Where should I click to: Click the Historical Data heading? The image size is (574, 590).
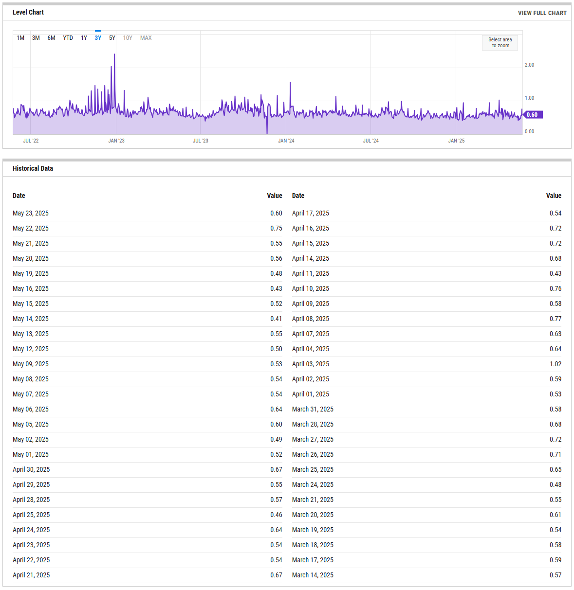[33, 168]
